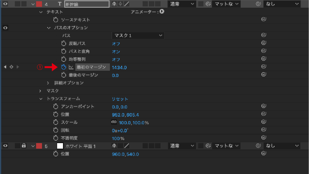Screen dimensions: 309x174
Task: Open track matte dropdown for layer 4
Action: (226, 4)
